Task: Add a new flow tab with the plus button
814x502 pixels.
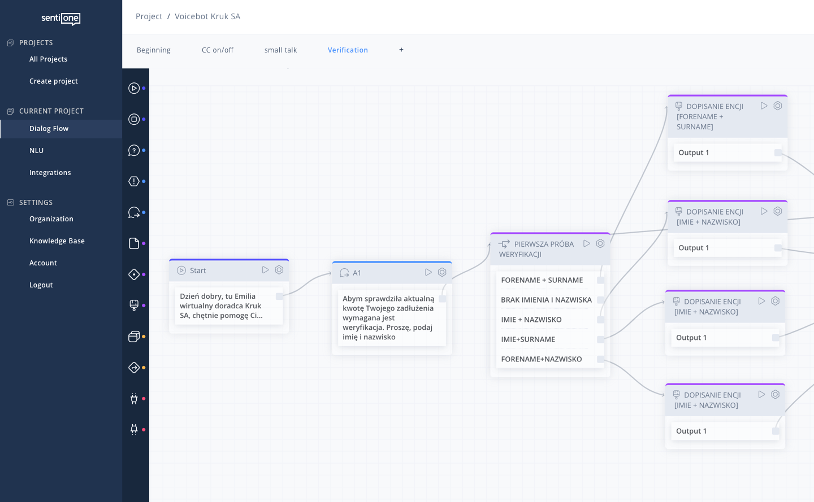Action: [401, 50]
